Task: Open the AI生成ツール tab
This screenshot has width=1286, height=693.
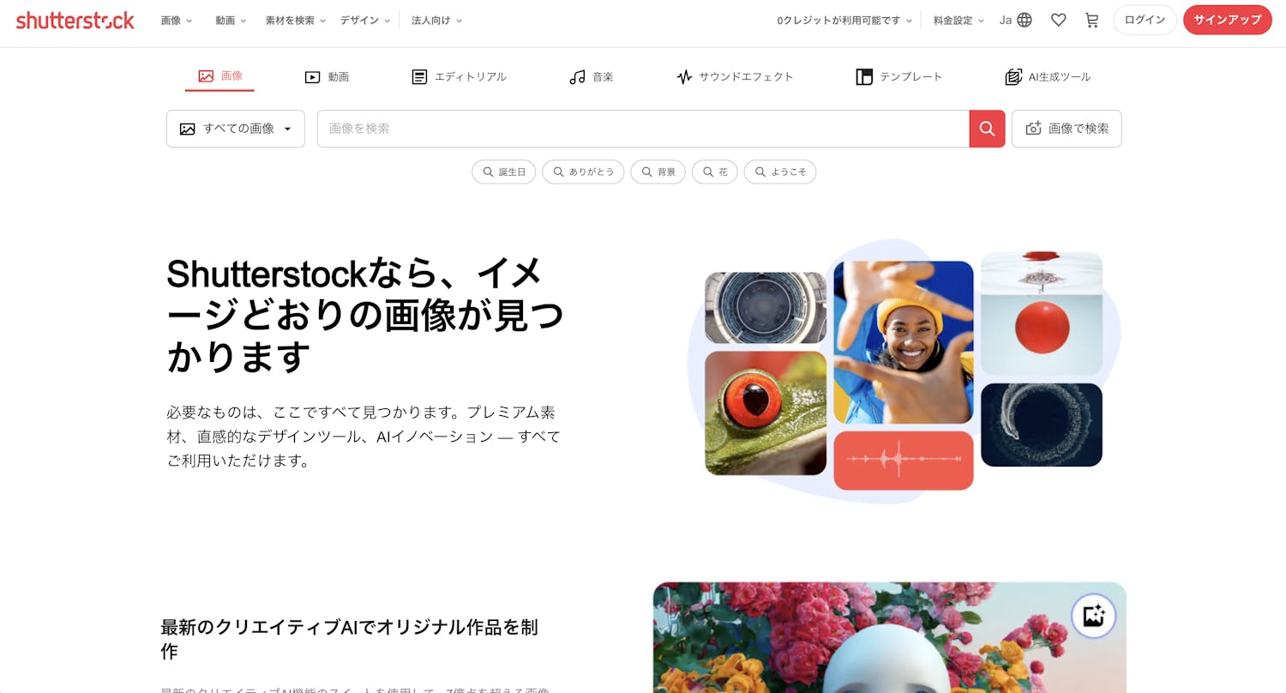Action: click(1048, 77)
